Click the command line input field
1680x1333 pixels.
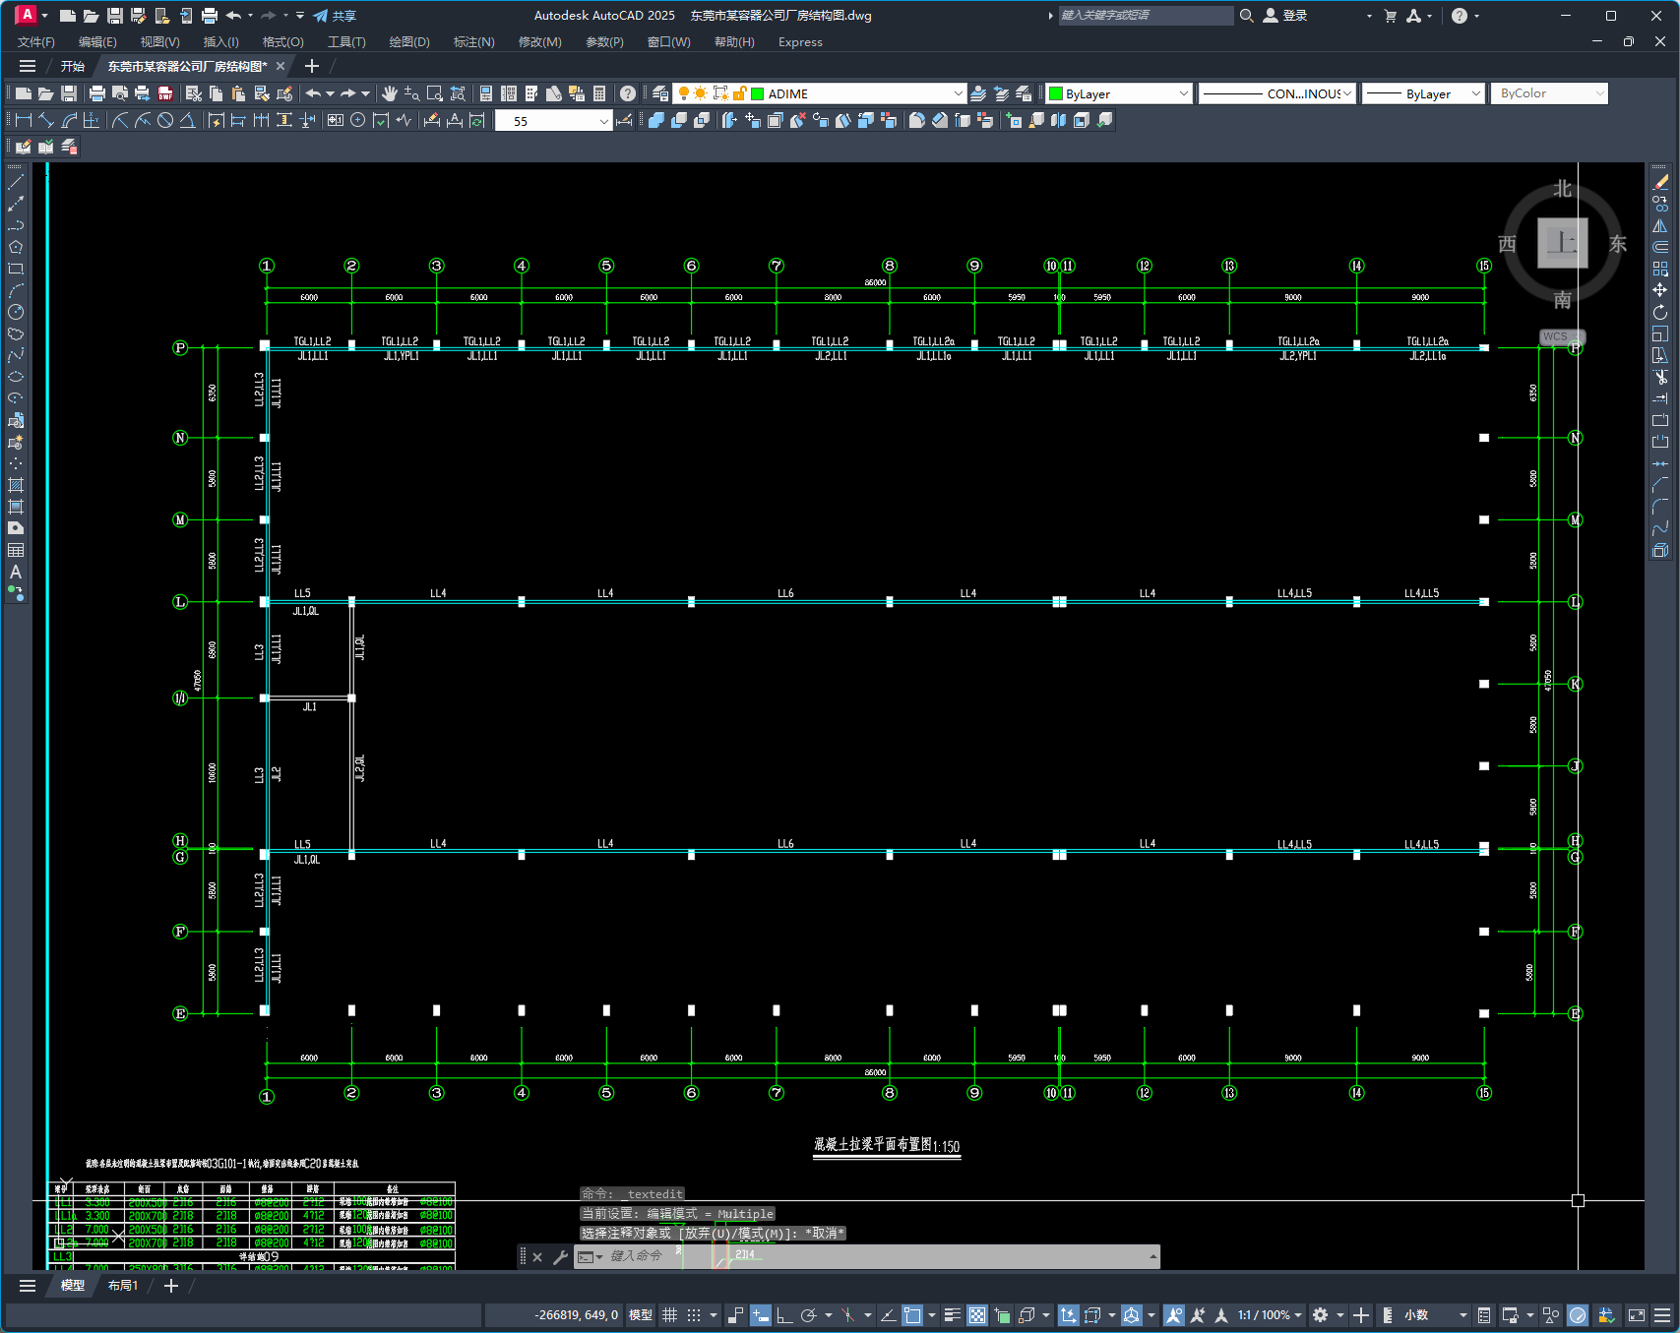[x=876, y=1256]
